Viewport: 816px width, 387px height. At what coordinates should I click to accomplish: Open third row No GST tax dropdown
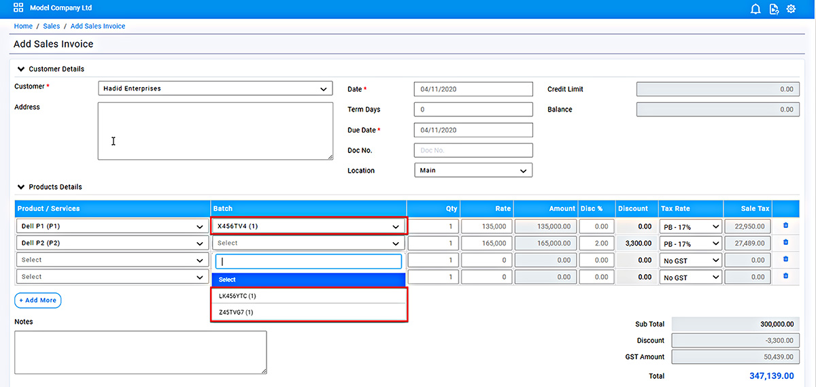690,260
